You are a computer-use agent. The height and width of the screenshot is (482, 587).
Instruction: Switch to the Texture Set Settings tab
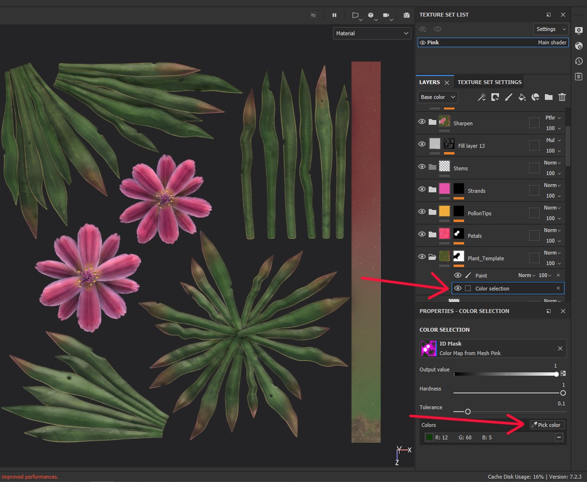tap(489, 82)
